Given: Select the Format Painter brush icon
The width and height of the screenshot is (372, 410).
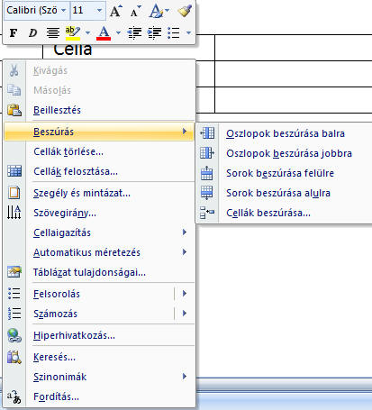Looking at the screenshot, I should [x=185, y=11].
